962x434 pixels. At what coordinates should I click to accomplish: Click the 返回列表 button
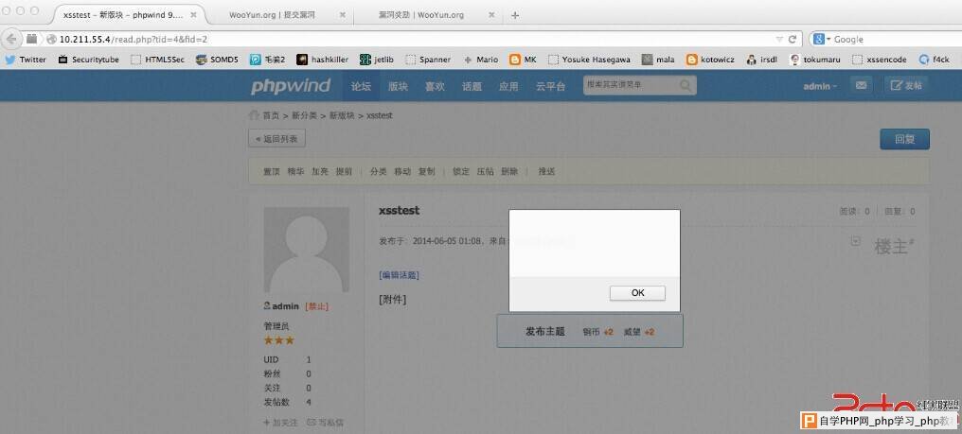pos(276,139)
